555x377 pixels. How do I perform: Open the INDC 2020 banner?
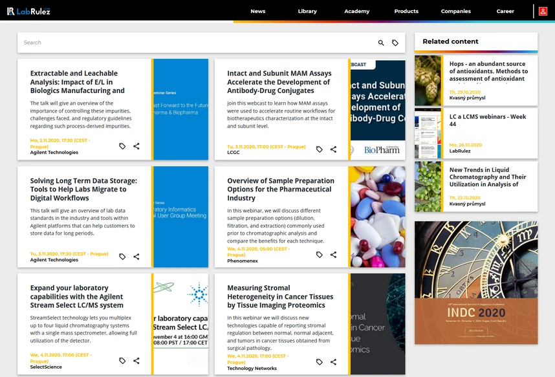(476, 283)
